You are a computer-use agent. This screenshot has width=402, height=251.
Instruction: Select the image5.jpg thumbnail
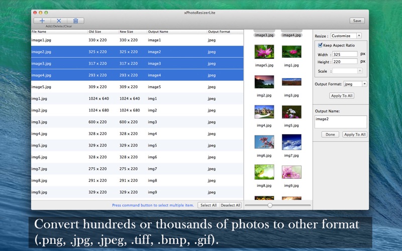tap(264, 52)
